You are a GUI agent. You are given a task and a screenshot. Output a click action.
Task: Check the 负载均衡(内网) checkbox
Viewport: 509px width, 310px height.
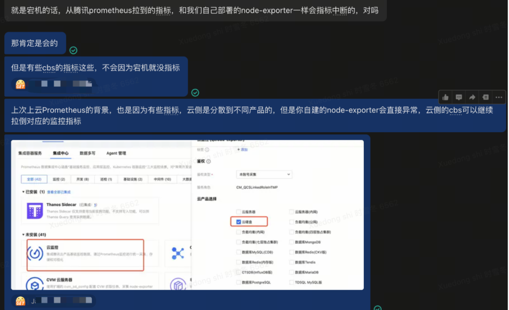(x=238, y=232)
